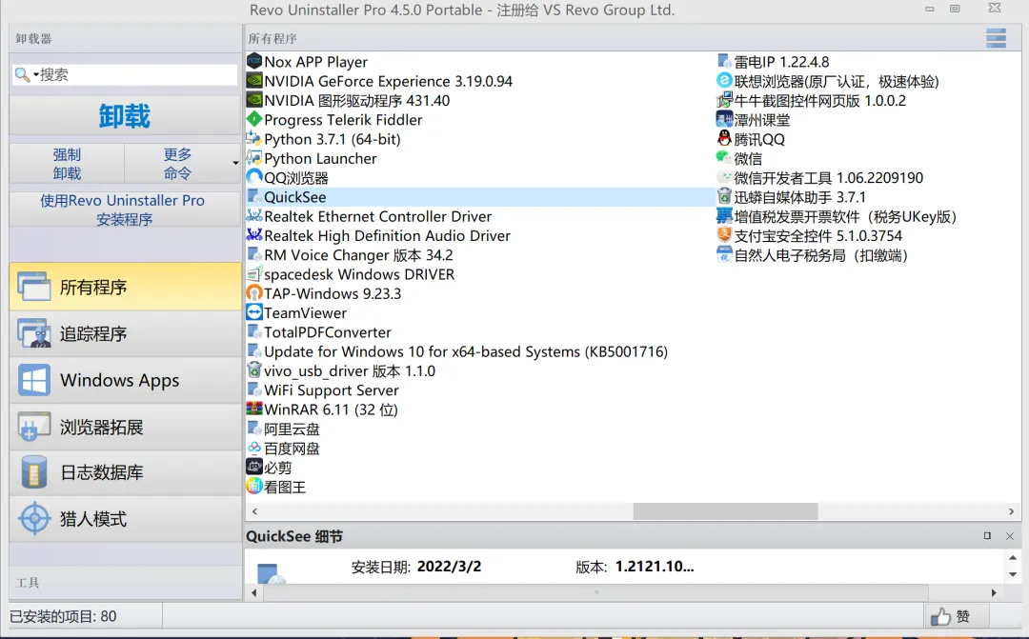Open the 日志数据库 section

(x=126, y=472)
